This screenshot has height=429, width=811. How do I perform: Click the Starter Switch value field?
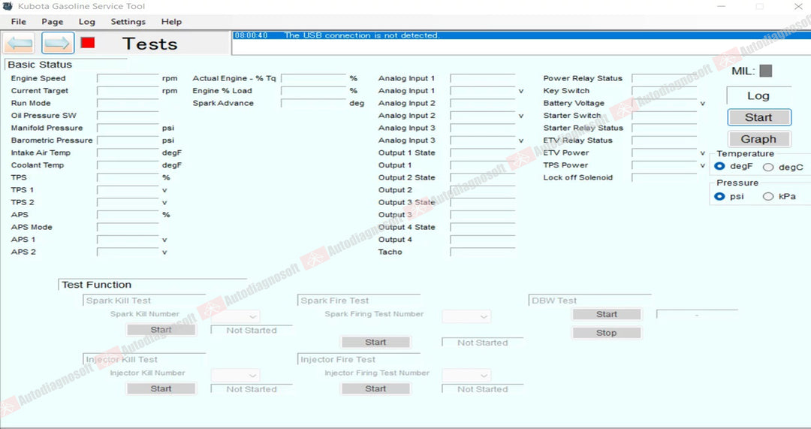pos(665,116)
